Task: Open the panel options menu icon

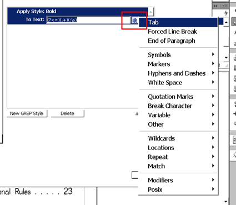Action: [224, 6]
